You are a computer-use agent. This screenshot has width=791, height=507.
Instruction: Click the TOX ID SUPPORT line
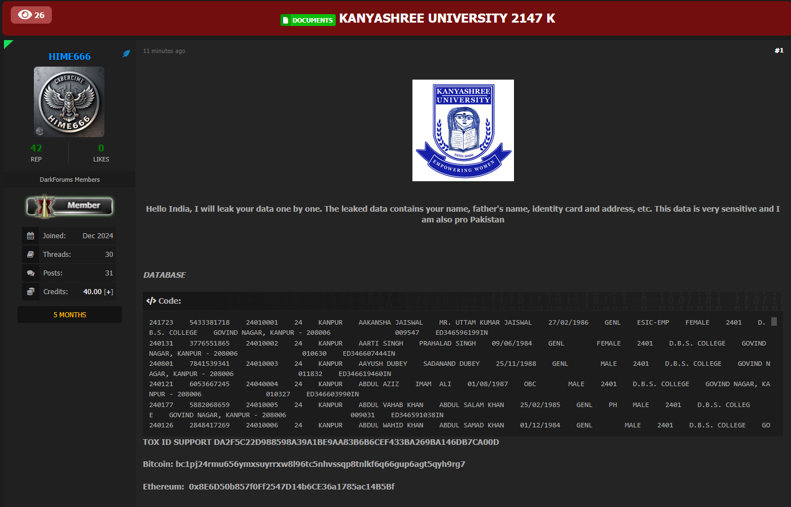pos(320,442)
